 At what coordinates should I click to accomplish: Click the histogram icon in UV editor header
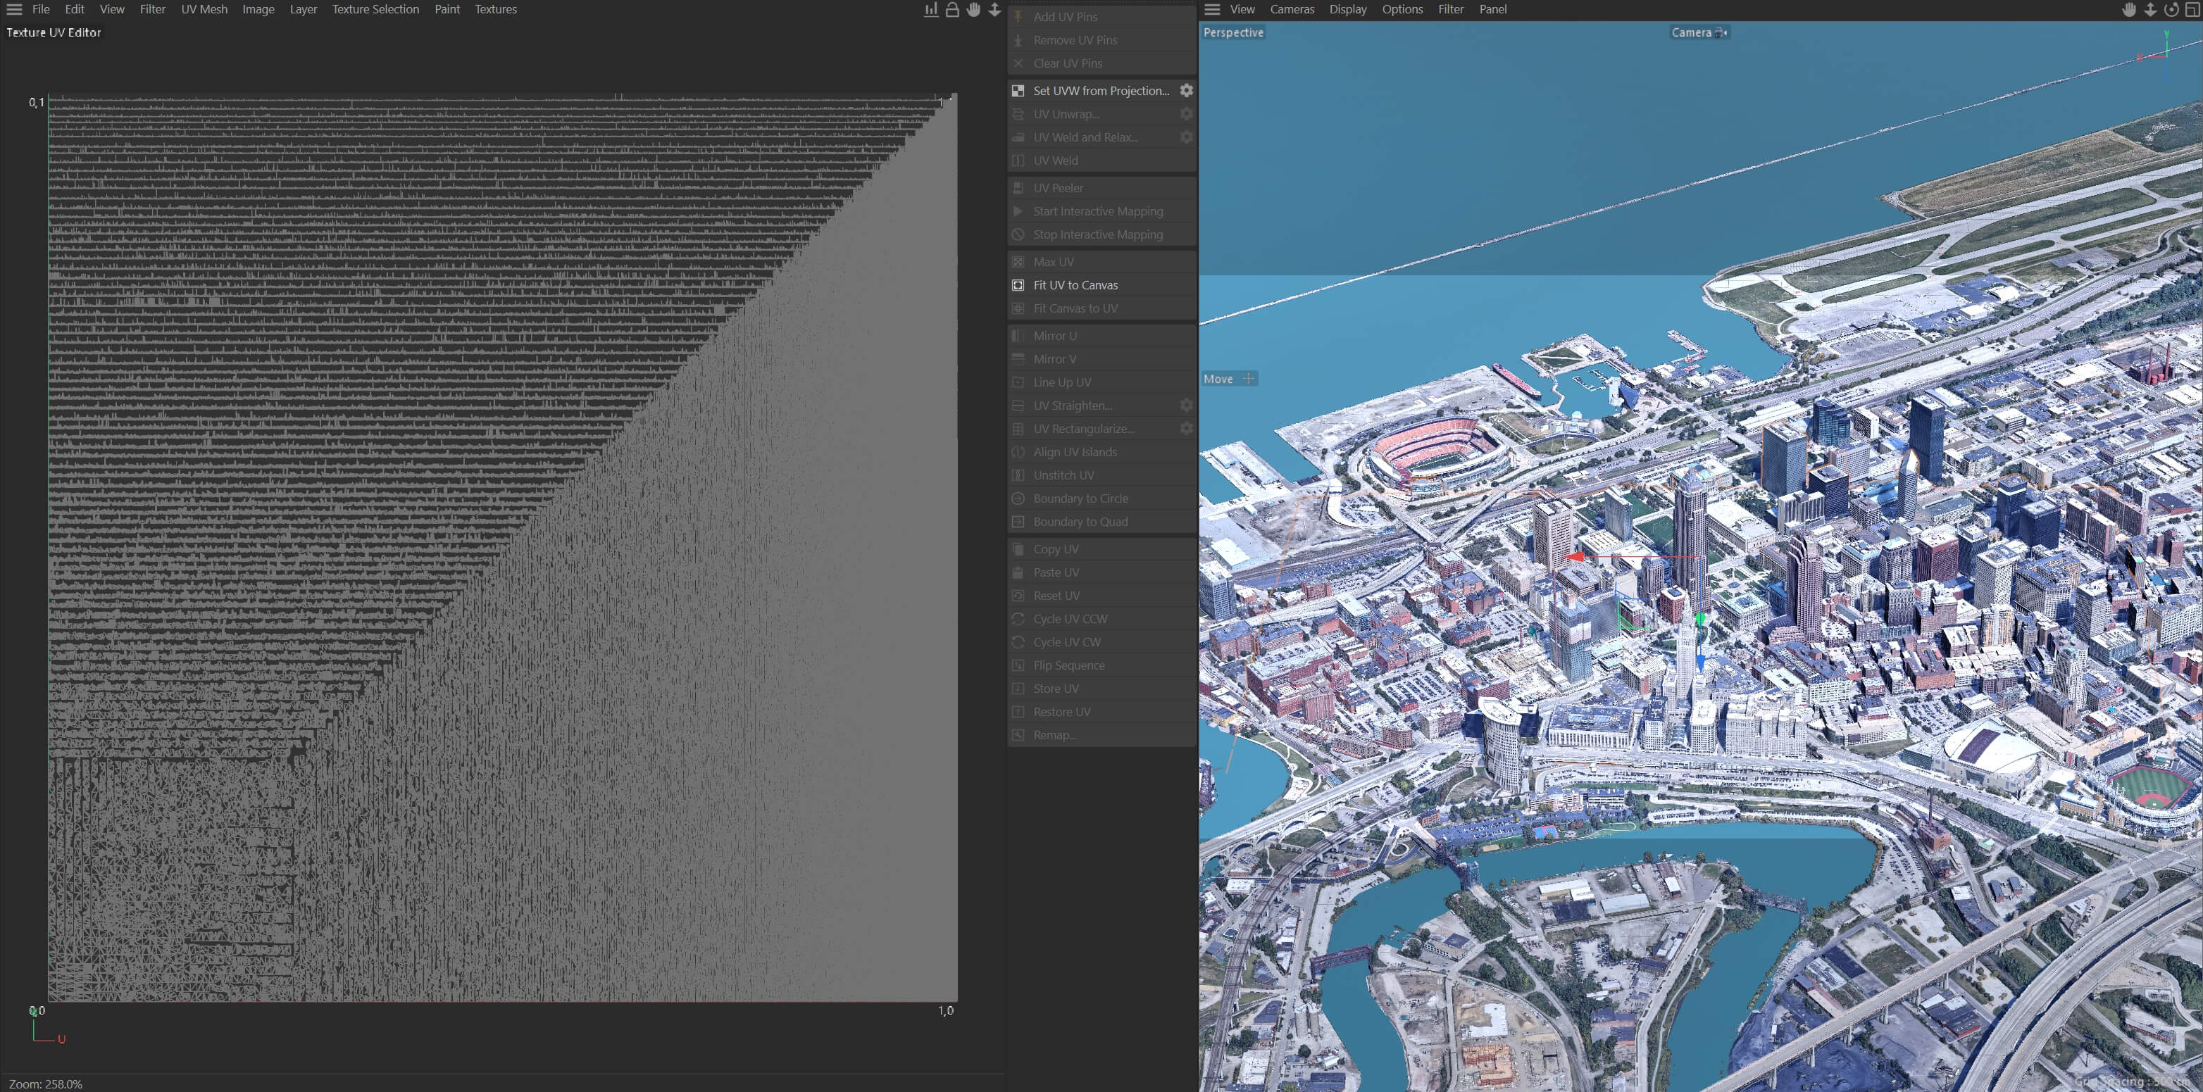pos(931,9)
